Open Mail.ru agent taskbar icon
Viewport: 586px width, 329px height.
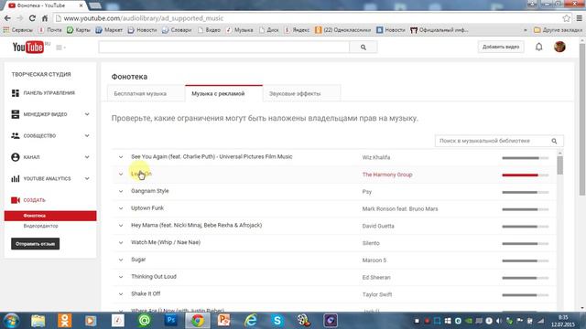tap(145, 321)
